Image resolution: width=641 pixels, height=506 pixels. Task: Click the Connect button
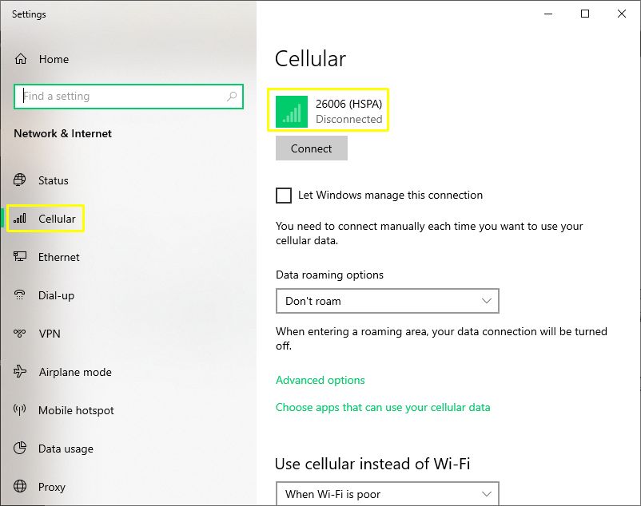pos(312,148)
